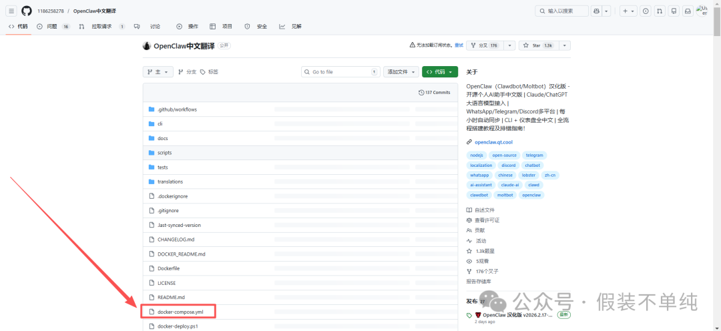The width and height of the screenshot is (721, 331).
Task: Fork the repo with 分叉 176 button
Action: point(485,45)
